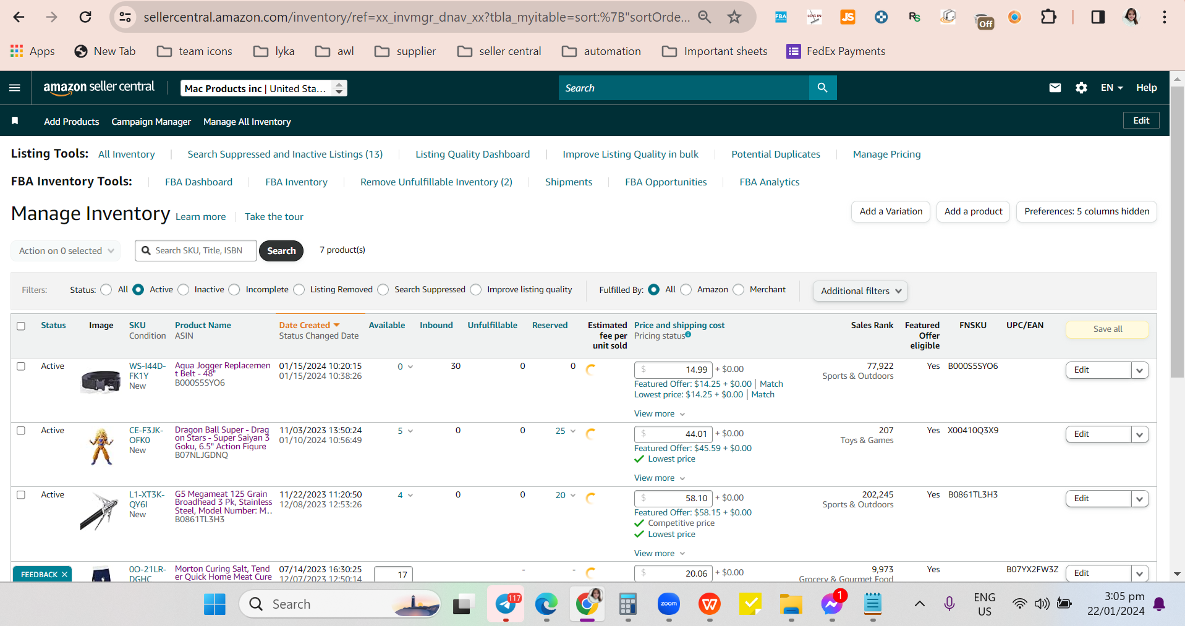Open the Calculator app from taskbar
This screenshot has height=626, width=1185.
pos(628,604)
